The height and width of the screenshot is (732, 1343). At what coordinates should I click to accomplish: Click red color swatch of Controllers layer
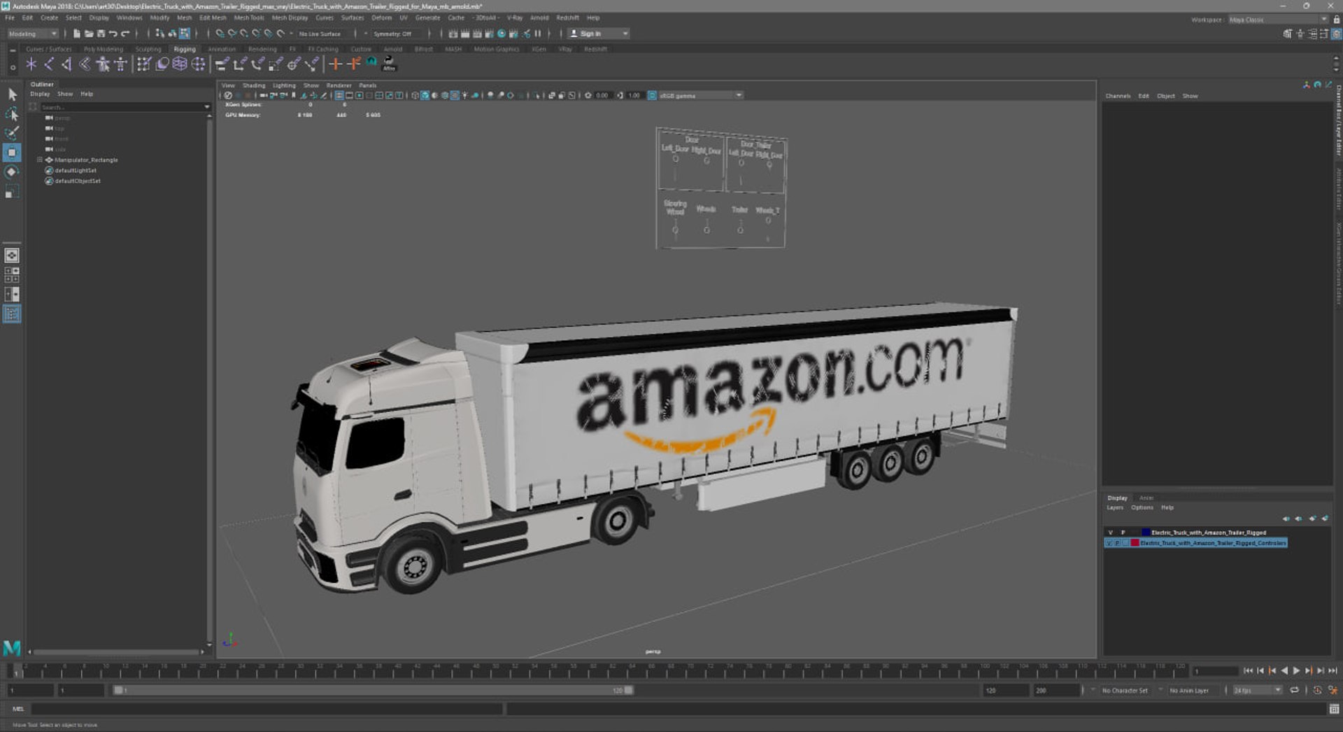point(1135,543)
